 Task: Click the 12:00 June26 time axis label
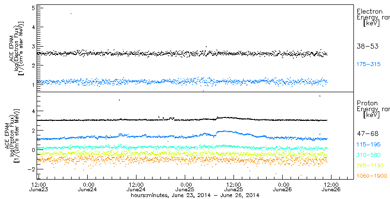click(331, 187)
